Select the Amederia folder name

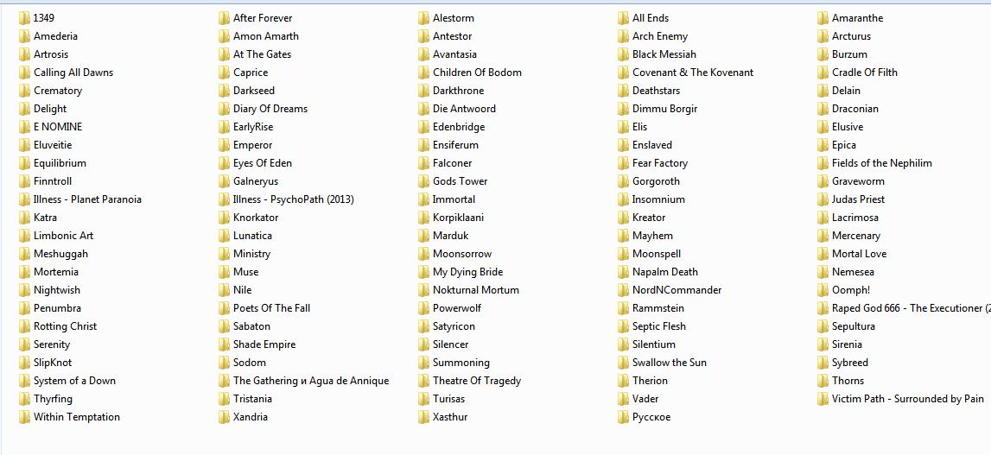click(x=55, y=36)
